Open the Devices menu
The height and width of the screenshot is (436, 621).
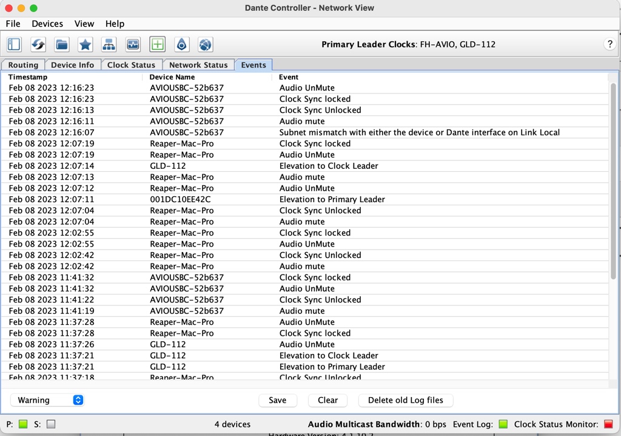(47, 24)
